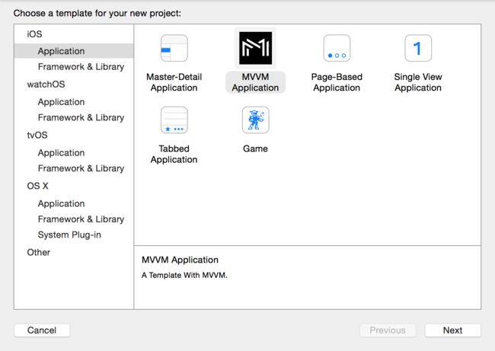Select the Game template icon
The height and width of the screenshot is (351, 495).
pos(255,120)
